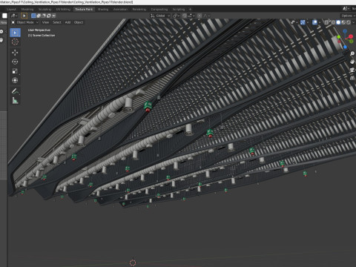Switch to the Scripting workspace tab
The image size is (356, 267).
(x=179, y=9)
